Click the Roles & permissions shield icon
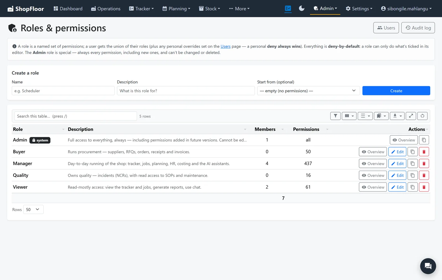The width and height of the screenshot is (442, 280). tap(12, 28)
